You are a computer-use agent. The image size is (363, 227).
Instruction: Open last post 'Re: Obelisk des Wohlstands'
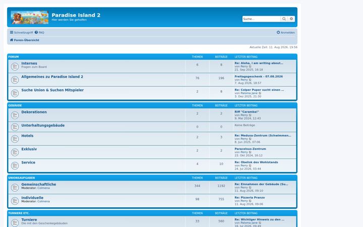[256, 162]
